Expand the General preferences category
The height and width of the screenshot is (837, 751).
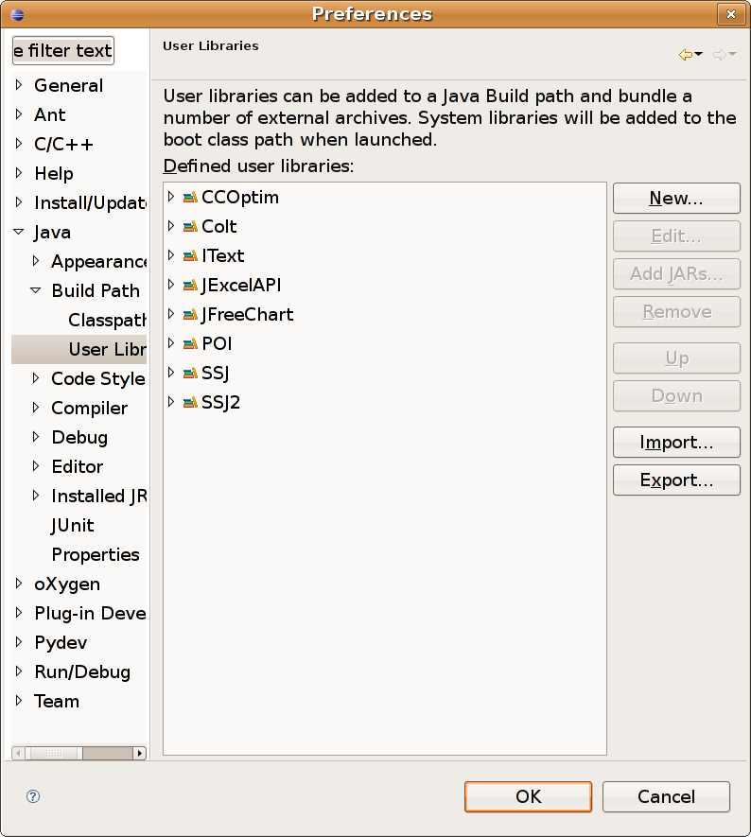(19, 85)
